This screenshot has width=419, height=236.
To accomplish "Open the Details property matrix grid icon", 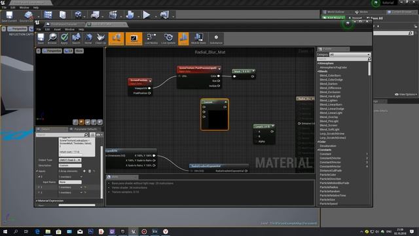I will [x=92, y=135].
